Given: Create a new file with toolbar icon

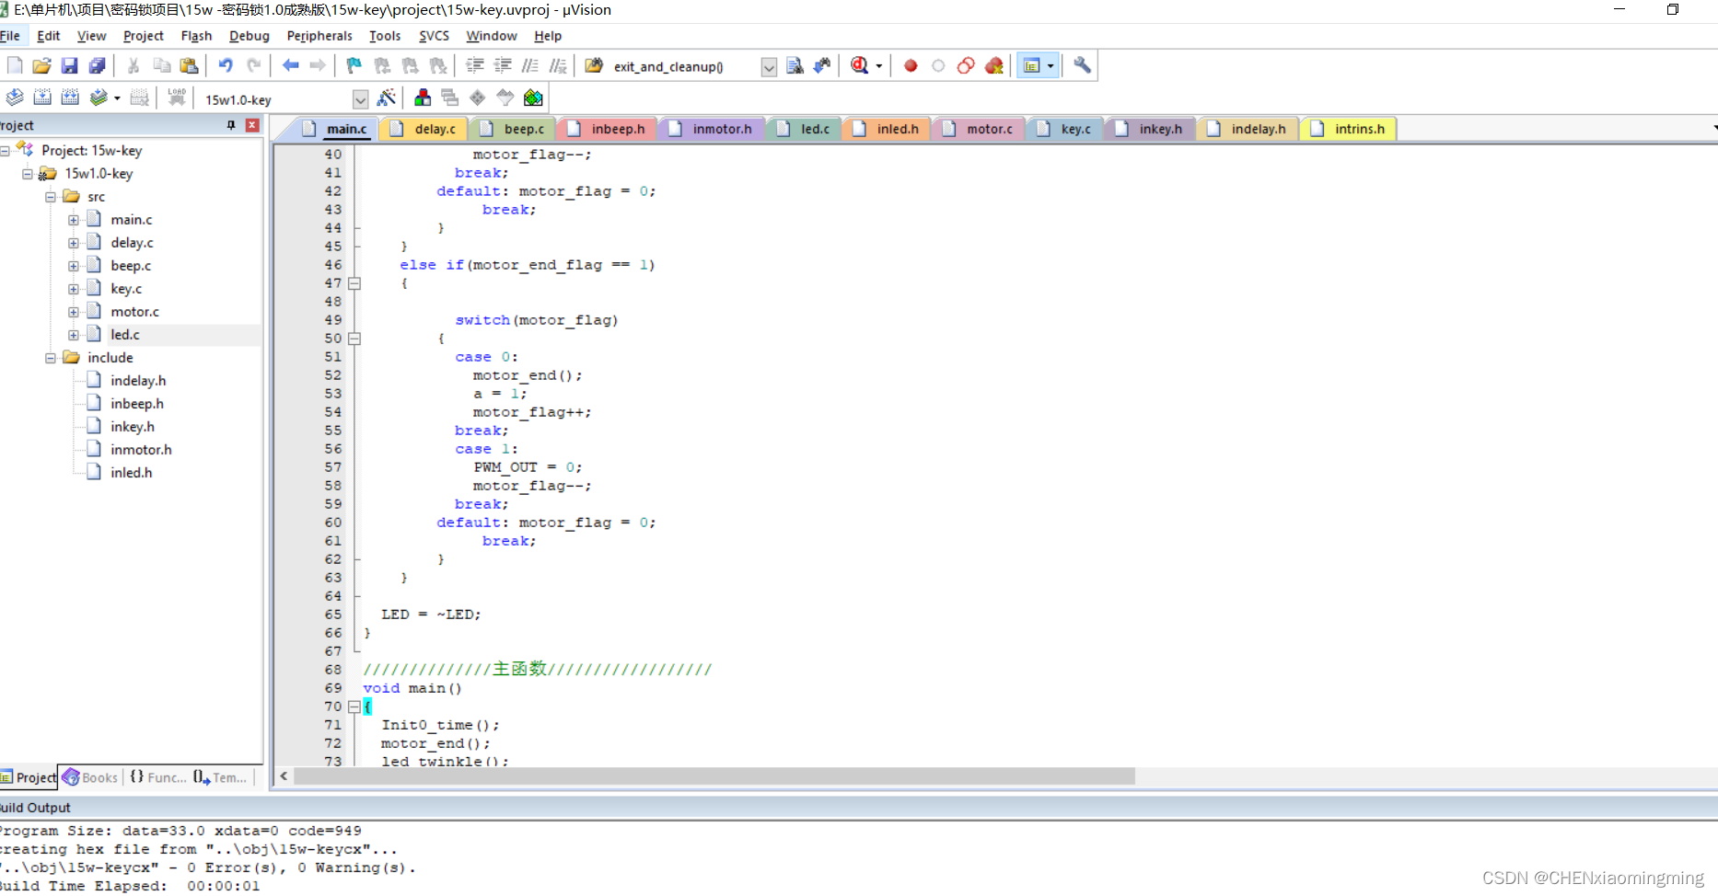Looking at the screenshot, I should (15, 65).
